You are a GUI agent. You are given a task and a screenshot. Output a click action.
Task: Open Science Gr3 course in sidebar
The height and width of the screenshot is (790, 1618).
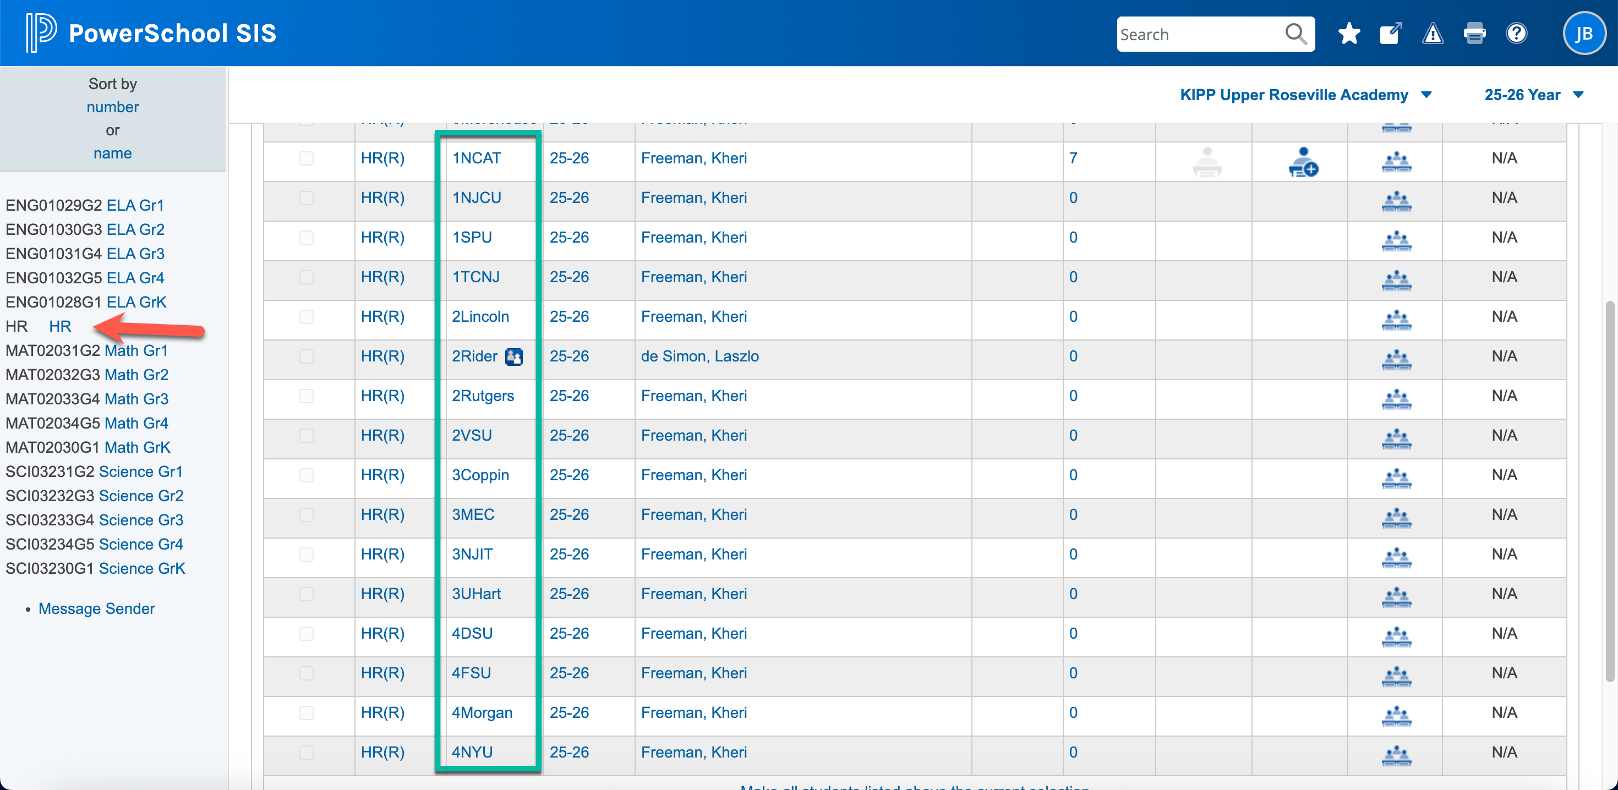tap(141, 520)
